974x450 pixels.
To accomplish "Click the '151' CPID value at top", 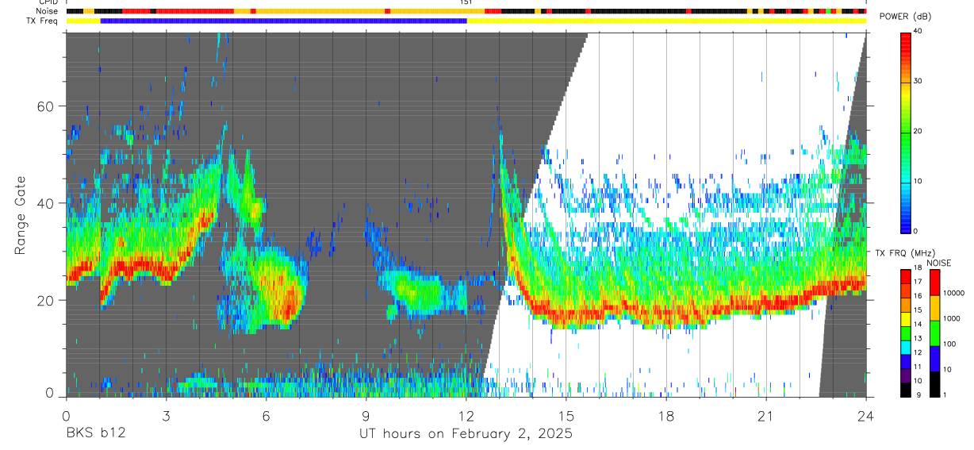I will coord(466,2).
